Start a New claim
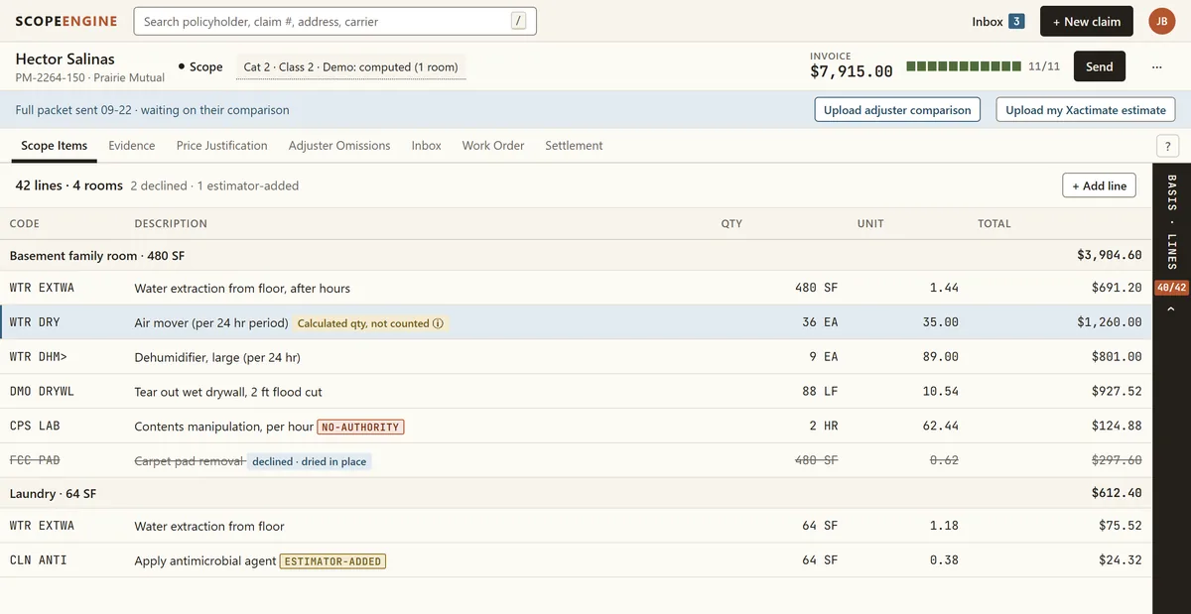 (x=1087, y=21)
